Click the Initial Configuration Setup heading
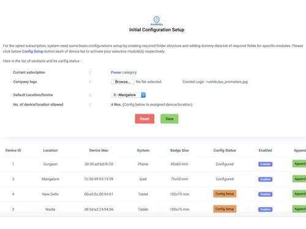This screenshot has height=229, width=306. point(157,30)
